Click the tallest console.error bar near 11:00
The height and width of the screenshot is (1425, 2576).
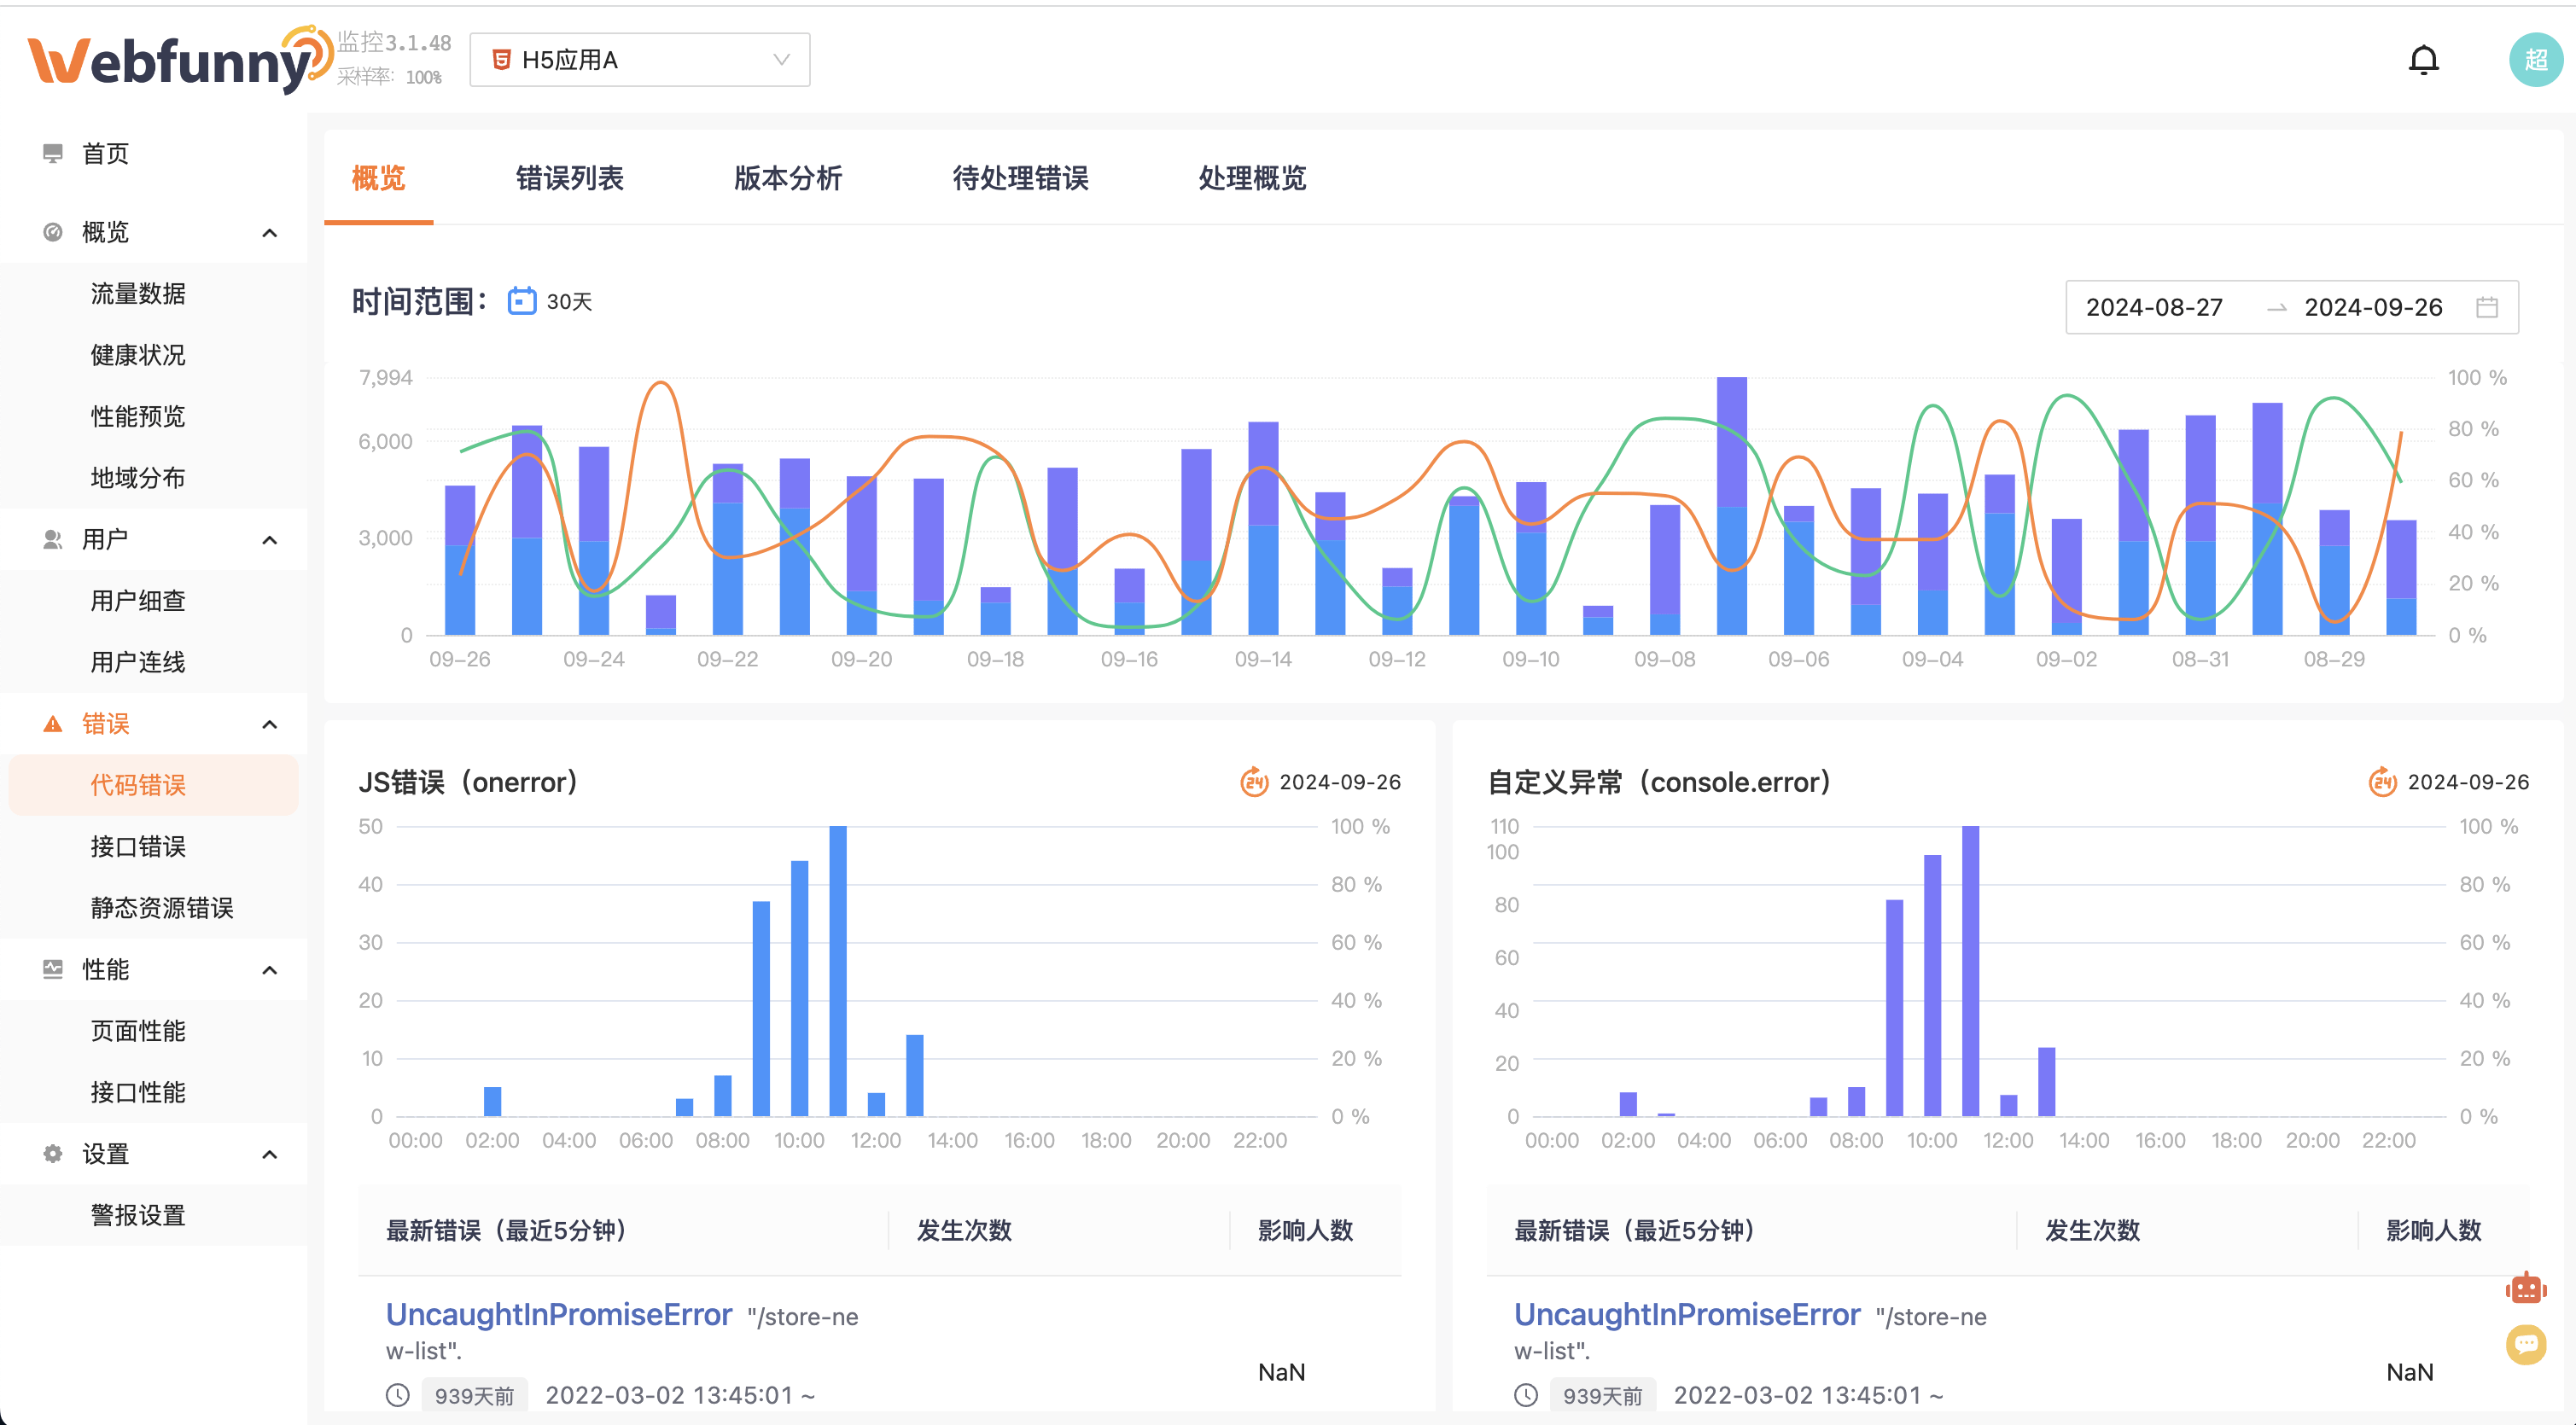point(1970,970)
